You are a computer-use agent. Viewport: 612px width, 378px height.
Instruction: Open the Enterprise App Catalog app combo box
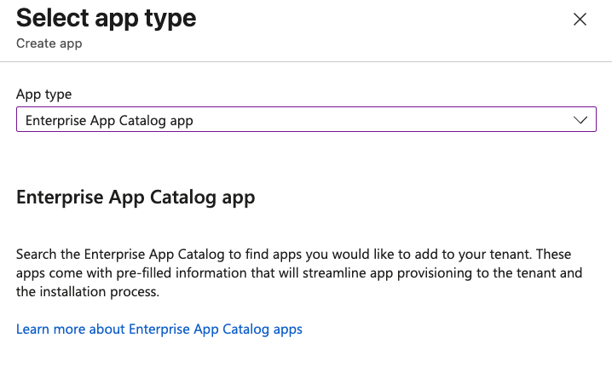[x=305, y=120]
